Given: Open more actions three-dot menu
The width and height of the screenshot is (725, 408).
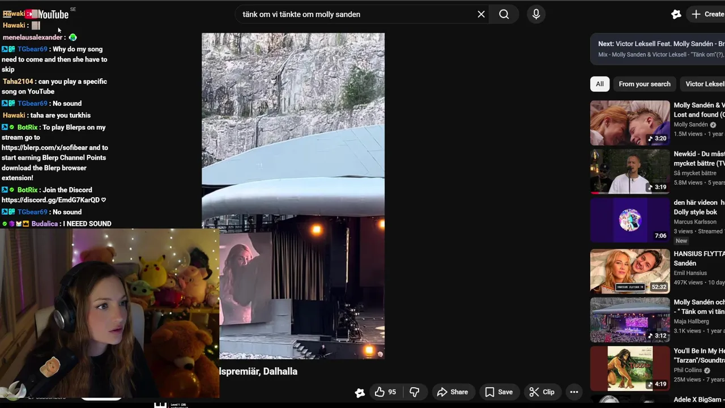Looking at the screenshot, I should 574,392.
